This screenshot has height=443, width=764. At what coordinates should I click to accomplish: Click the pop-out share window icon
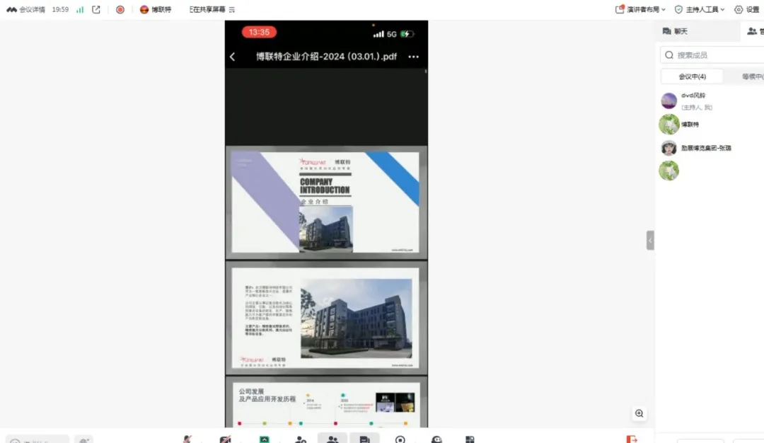point(96,9)
